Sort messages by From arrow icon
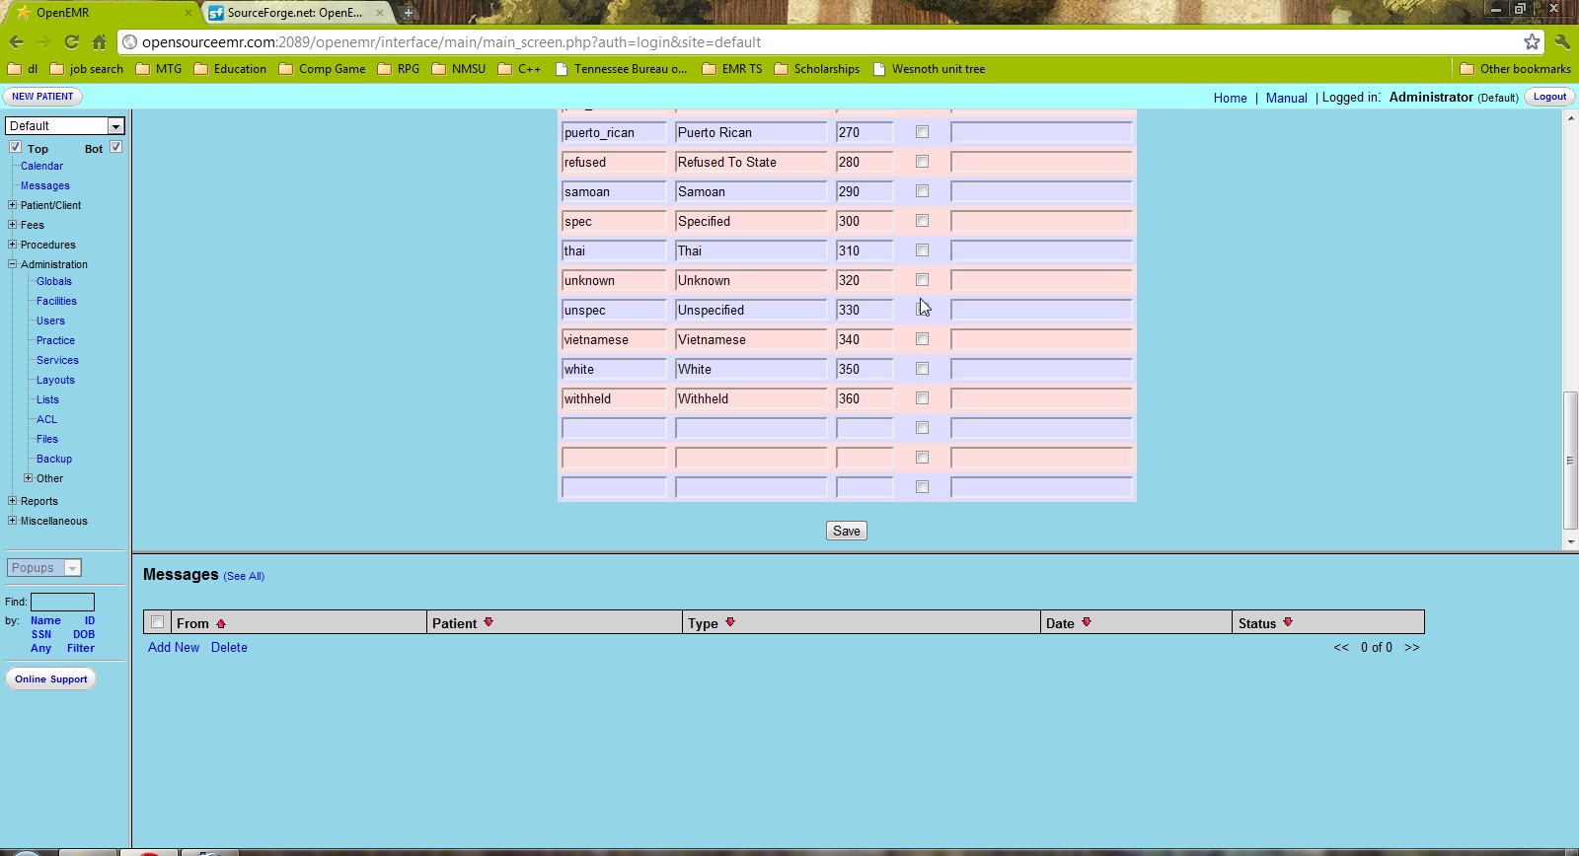Image resolution: width=1579 pixels, height=856 pixels. pyautogui.click(x=221, y=623)
